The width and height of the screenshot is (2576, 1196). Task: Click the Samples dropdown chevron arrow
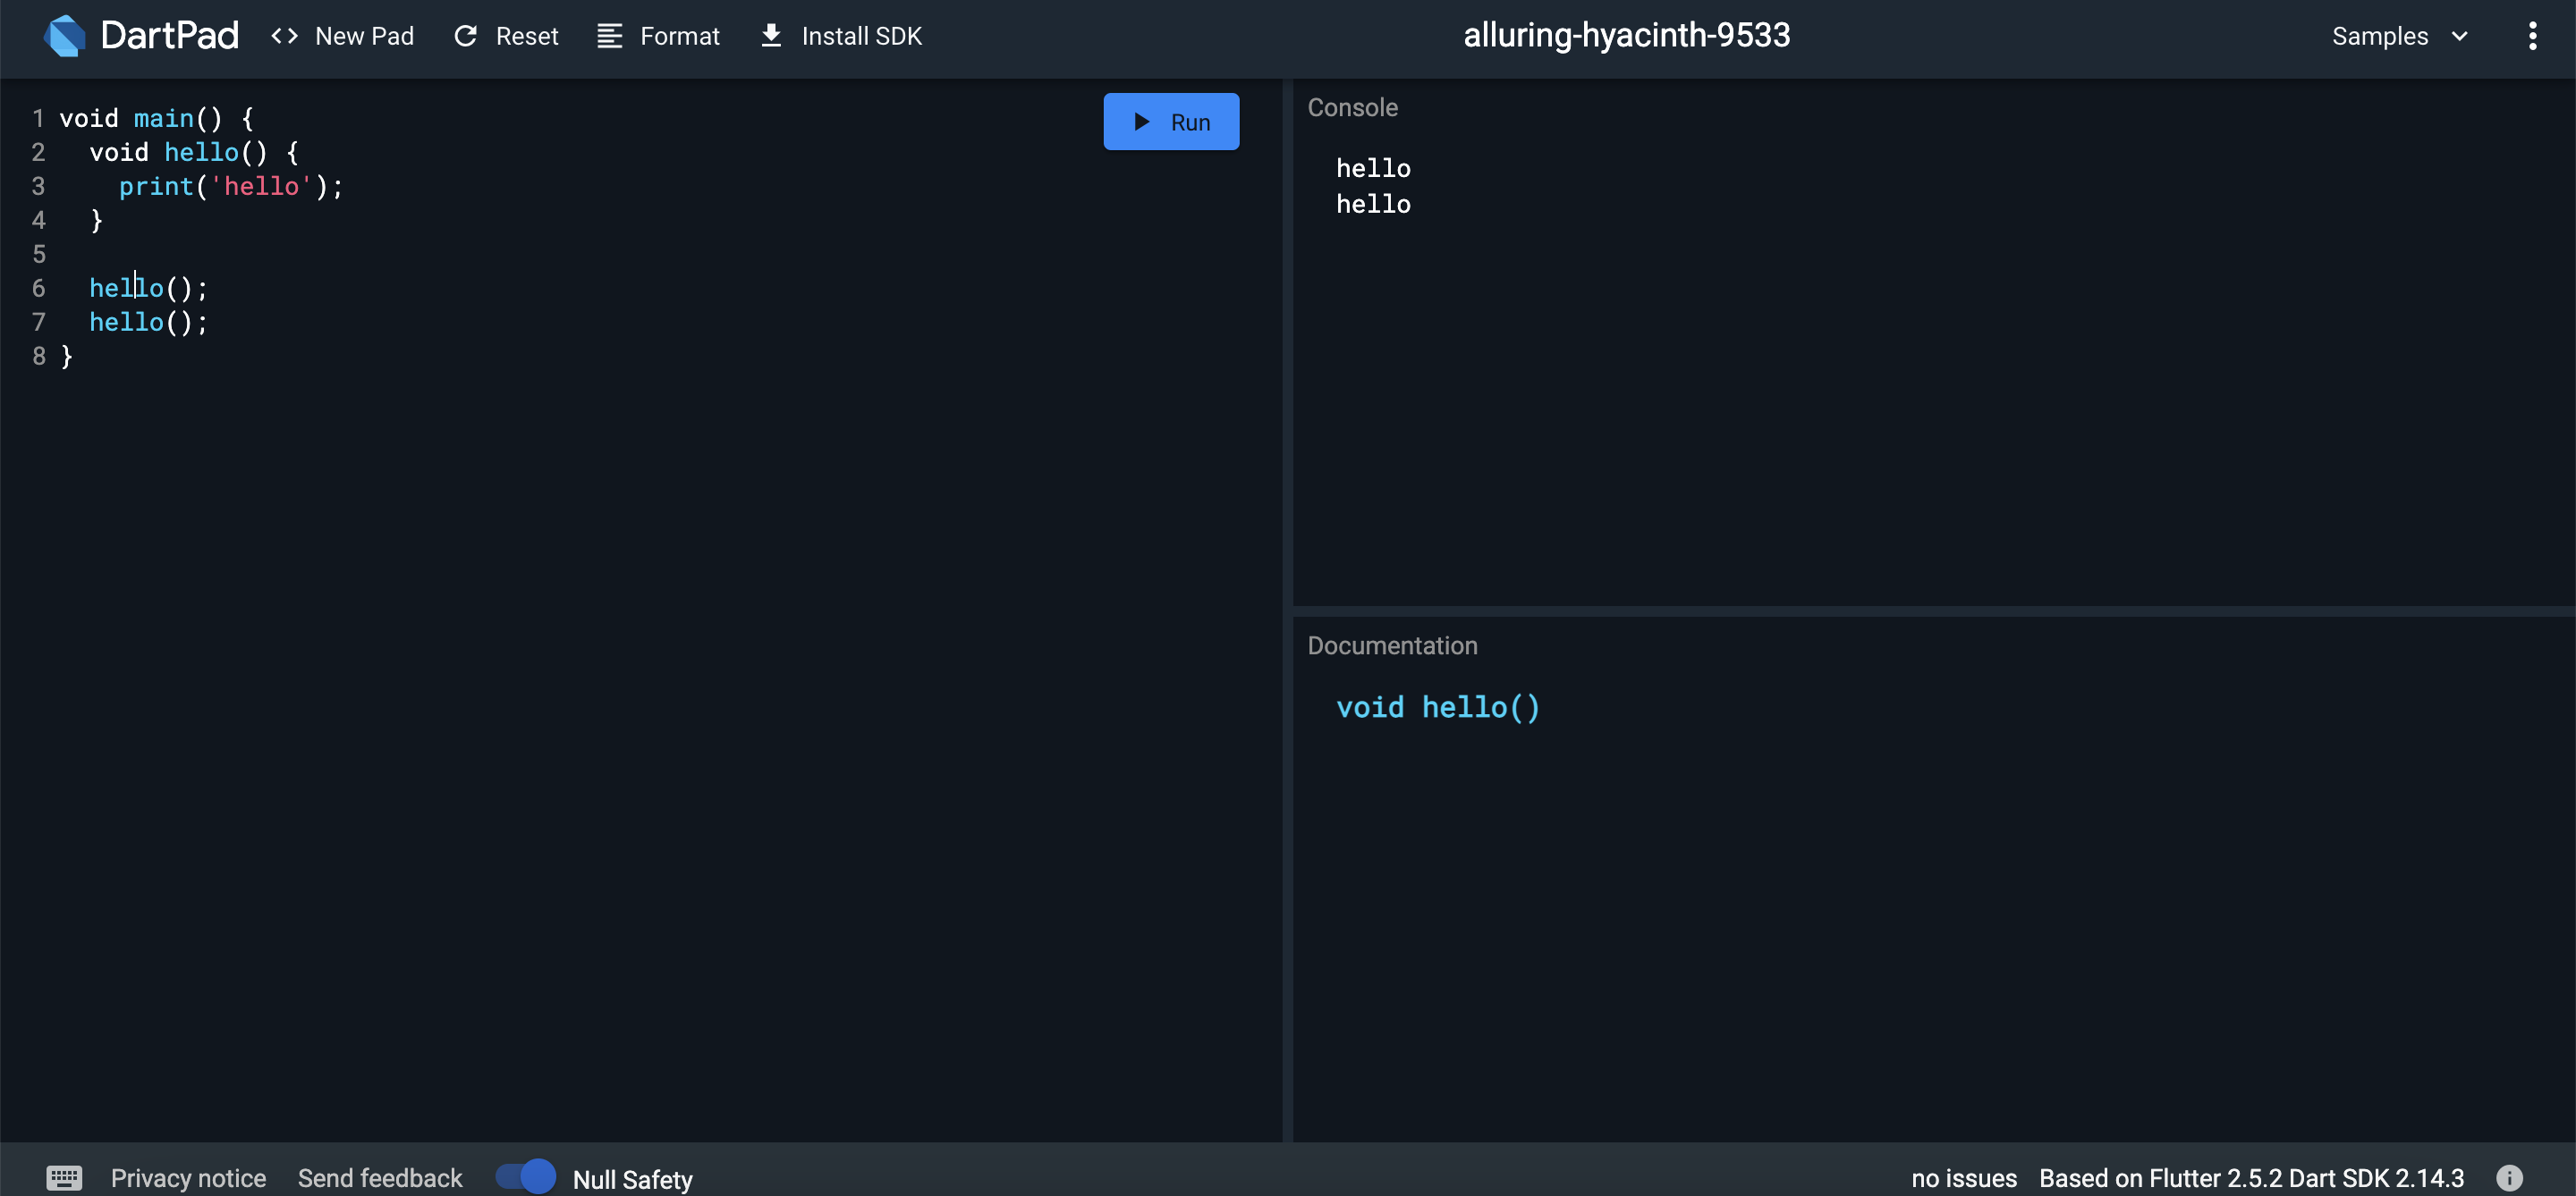[2460, 36]
